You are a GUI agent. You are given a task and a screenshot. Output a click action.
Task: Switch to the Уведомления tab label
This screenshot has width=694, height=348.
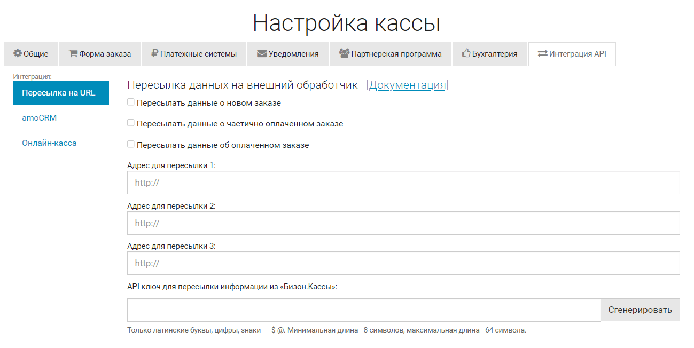pyautogui.click(x=293, y=54)
